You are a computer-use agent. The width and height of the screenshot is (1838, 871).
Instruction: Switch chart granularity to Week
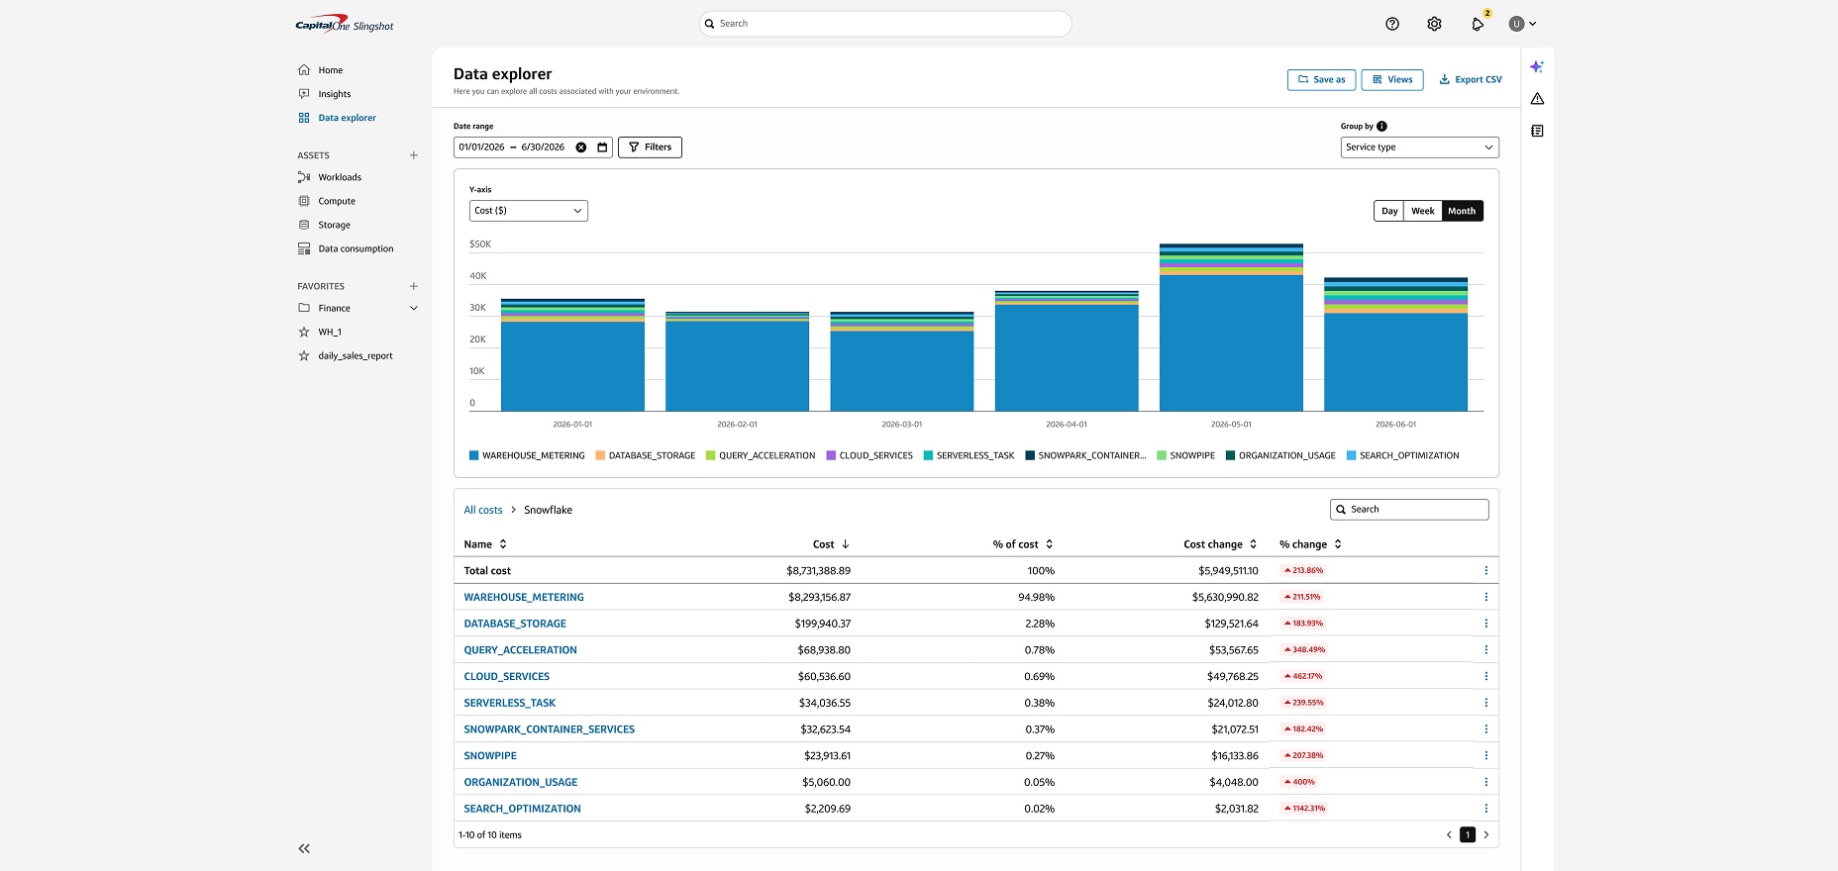[1423, 211]
